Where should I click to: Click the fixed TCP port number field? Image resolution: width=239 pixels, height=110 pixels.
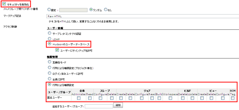(x=73, y=10)
